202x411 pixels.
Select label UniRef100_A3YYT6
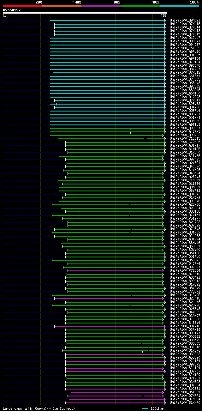[x=185, y=326]
